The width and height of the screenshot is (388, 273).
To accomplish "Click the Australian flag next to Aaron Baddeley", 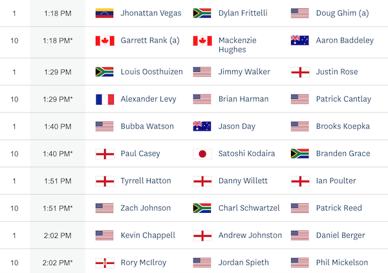I will (x=299, y=40).
